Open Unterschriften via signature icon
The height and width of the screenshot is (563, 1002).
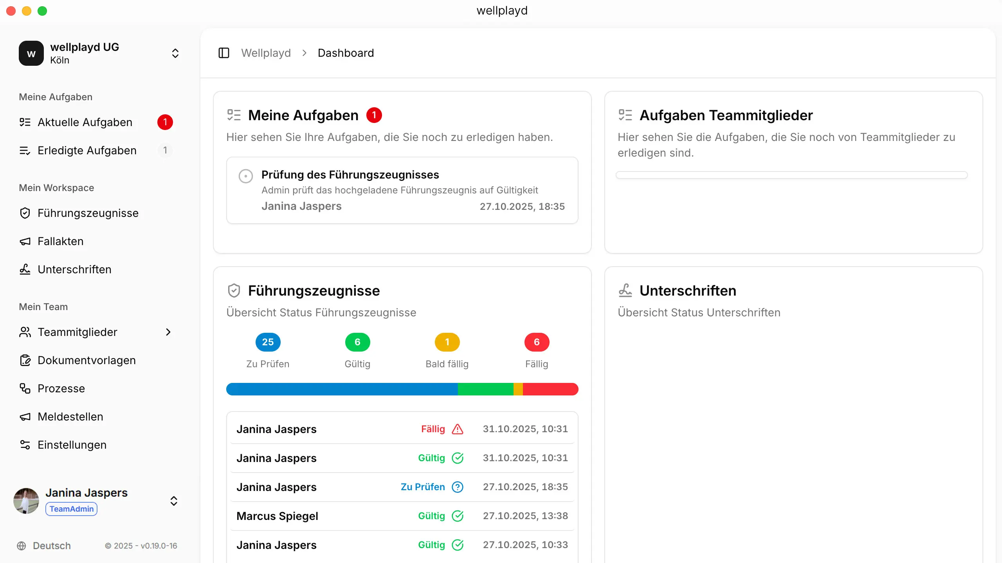(25, 269)
